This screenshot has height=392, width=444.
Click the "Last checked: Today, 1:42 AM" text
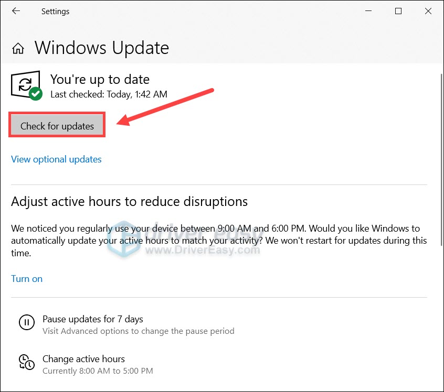[x=109, y=94]
